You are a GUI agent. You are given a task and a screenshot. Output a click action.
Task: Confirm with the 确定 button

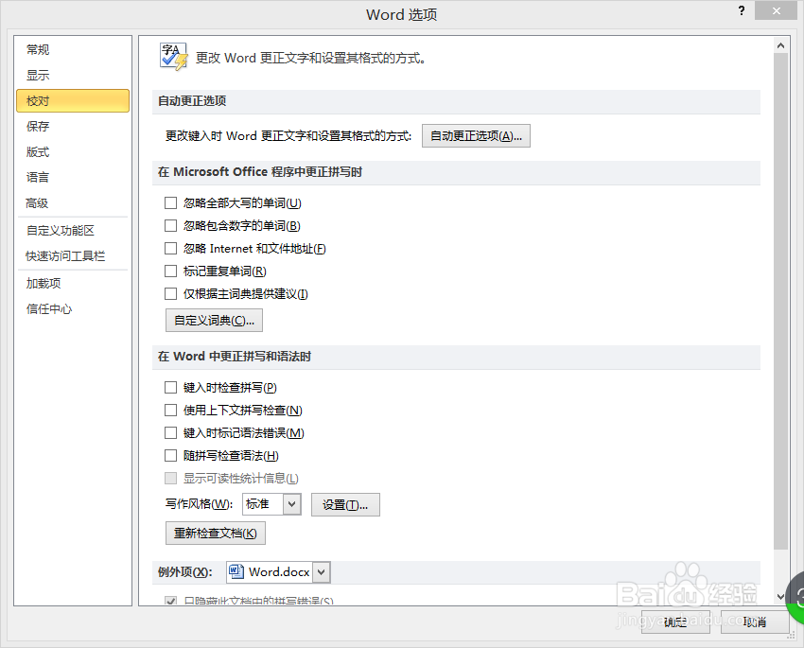pos(675,622)
